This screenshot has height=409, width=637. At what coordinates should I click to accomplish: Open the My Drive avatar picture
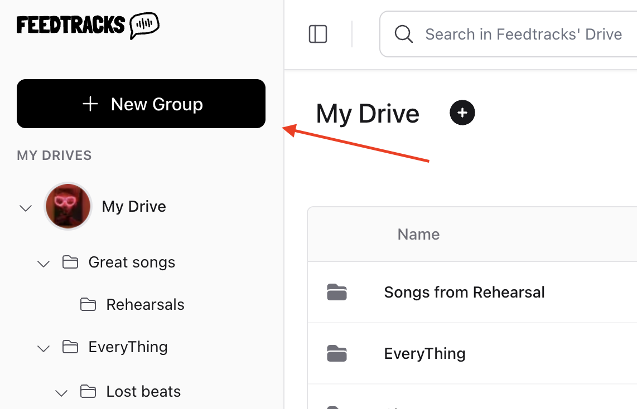click(67, 206)
